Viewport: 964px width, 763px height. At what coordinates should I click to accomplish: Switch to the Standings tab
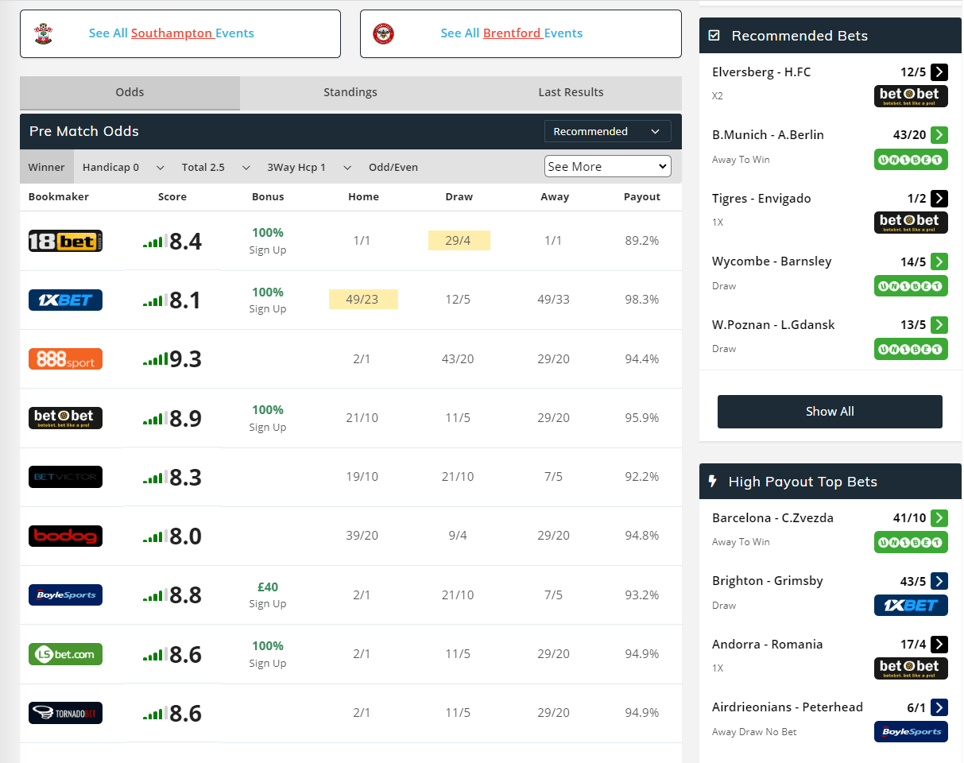coord(350,92)
